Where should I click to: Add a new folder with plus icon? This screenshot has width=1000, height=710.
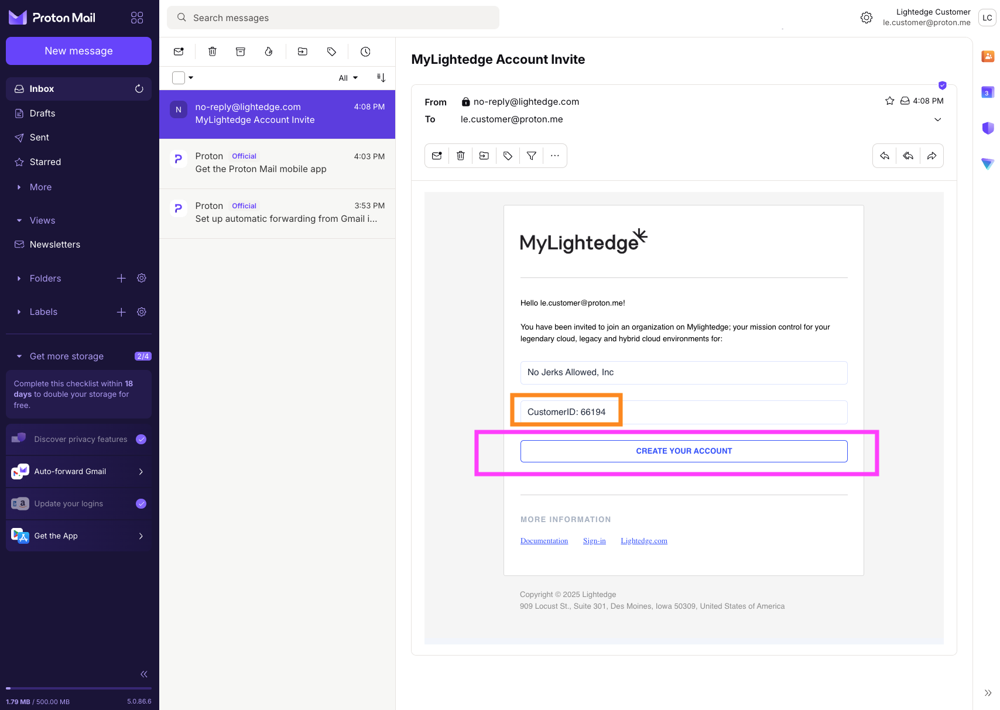(x=121, y=279)
